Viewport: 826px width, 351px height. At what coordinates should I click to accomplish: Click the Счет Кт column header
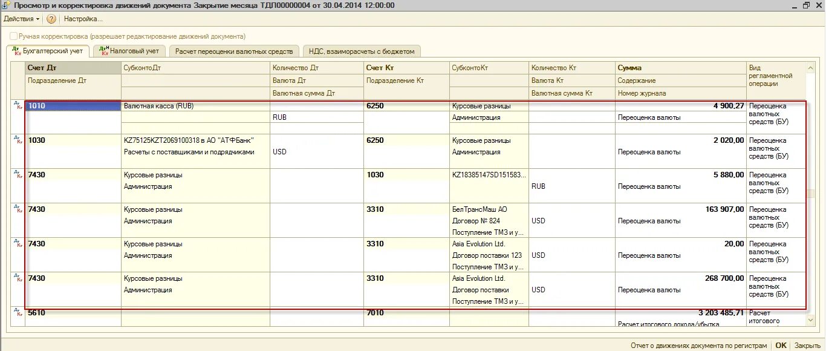click(x=406, y=68)
